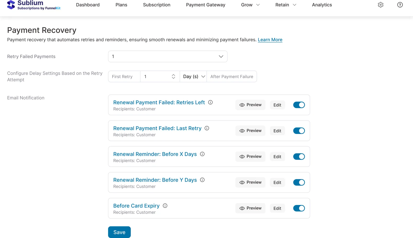Toggle off Renewal Reminder: Before Y Days
The height and width of the screenshot is (238, 413).
(299, 182)
